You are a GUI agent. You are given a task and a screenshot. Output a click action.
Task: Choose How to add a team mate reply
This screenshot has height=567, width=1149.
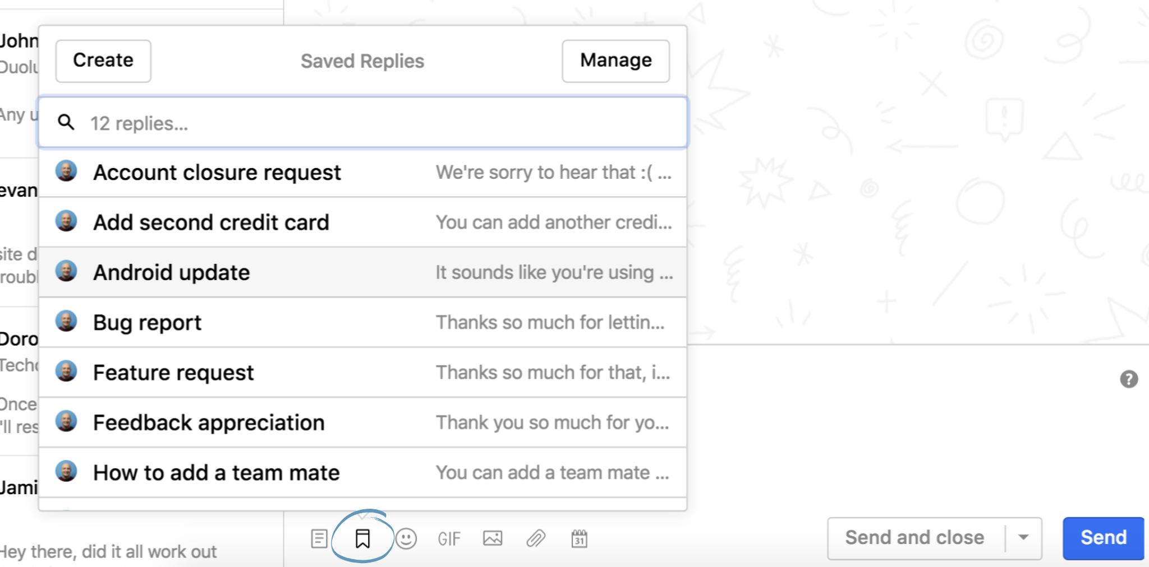click(x=362, y=472)
